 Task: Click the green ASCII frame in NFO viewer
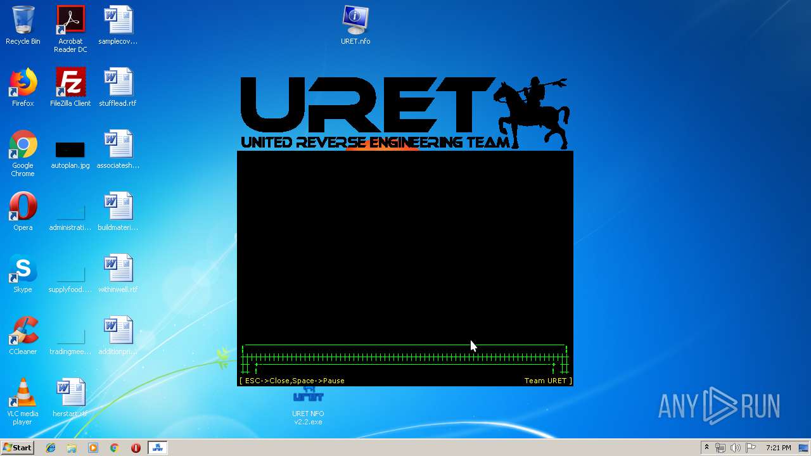coord(405,359)
